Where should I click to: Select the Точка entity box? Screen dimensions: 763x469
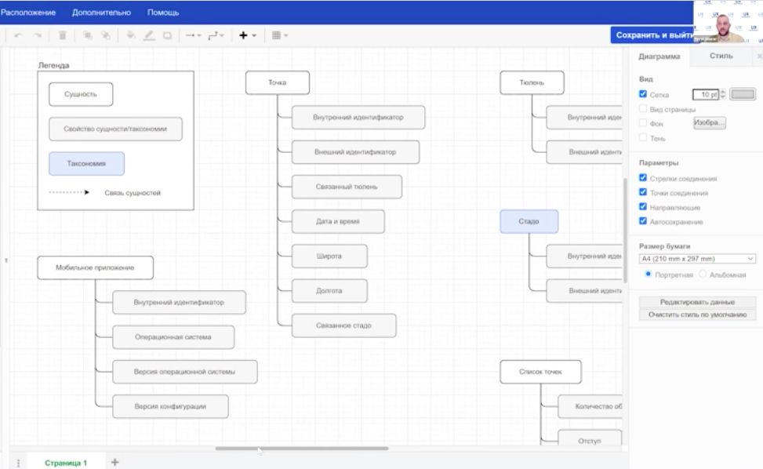point(278,82)
